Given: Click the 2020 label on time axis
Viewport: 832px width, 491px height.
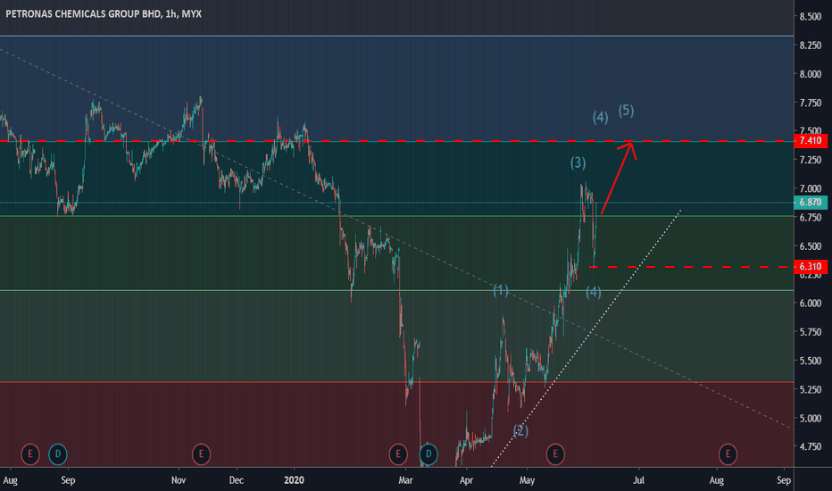Looking at the screenshot, I should tap(294, 480).
